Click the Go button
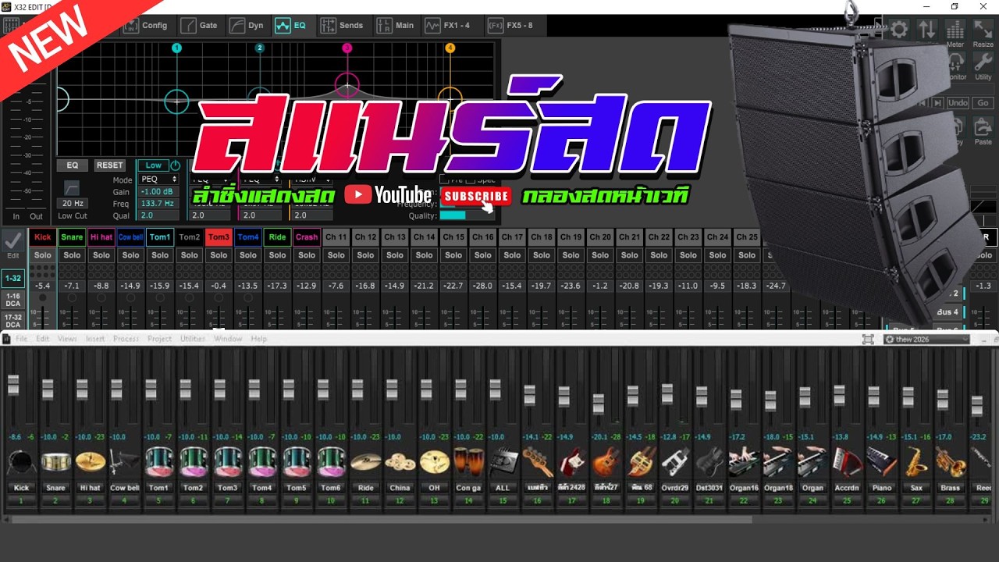Viewport: 999px width, 562px height. (983, 103)
